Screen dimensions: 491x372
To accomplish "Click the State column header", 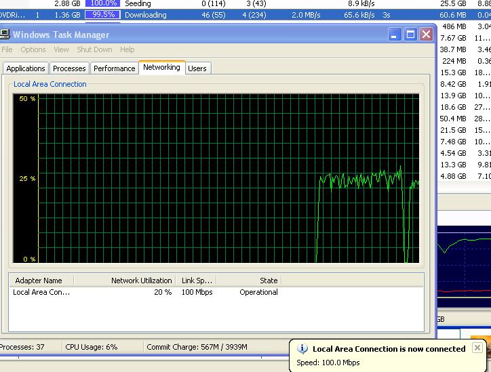I will [249, 281].
